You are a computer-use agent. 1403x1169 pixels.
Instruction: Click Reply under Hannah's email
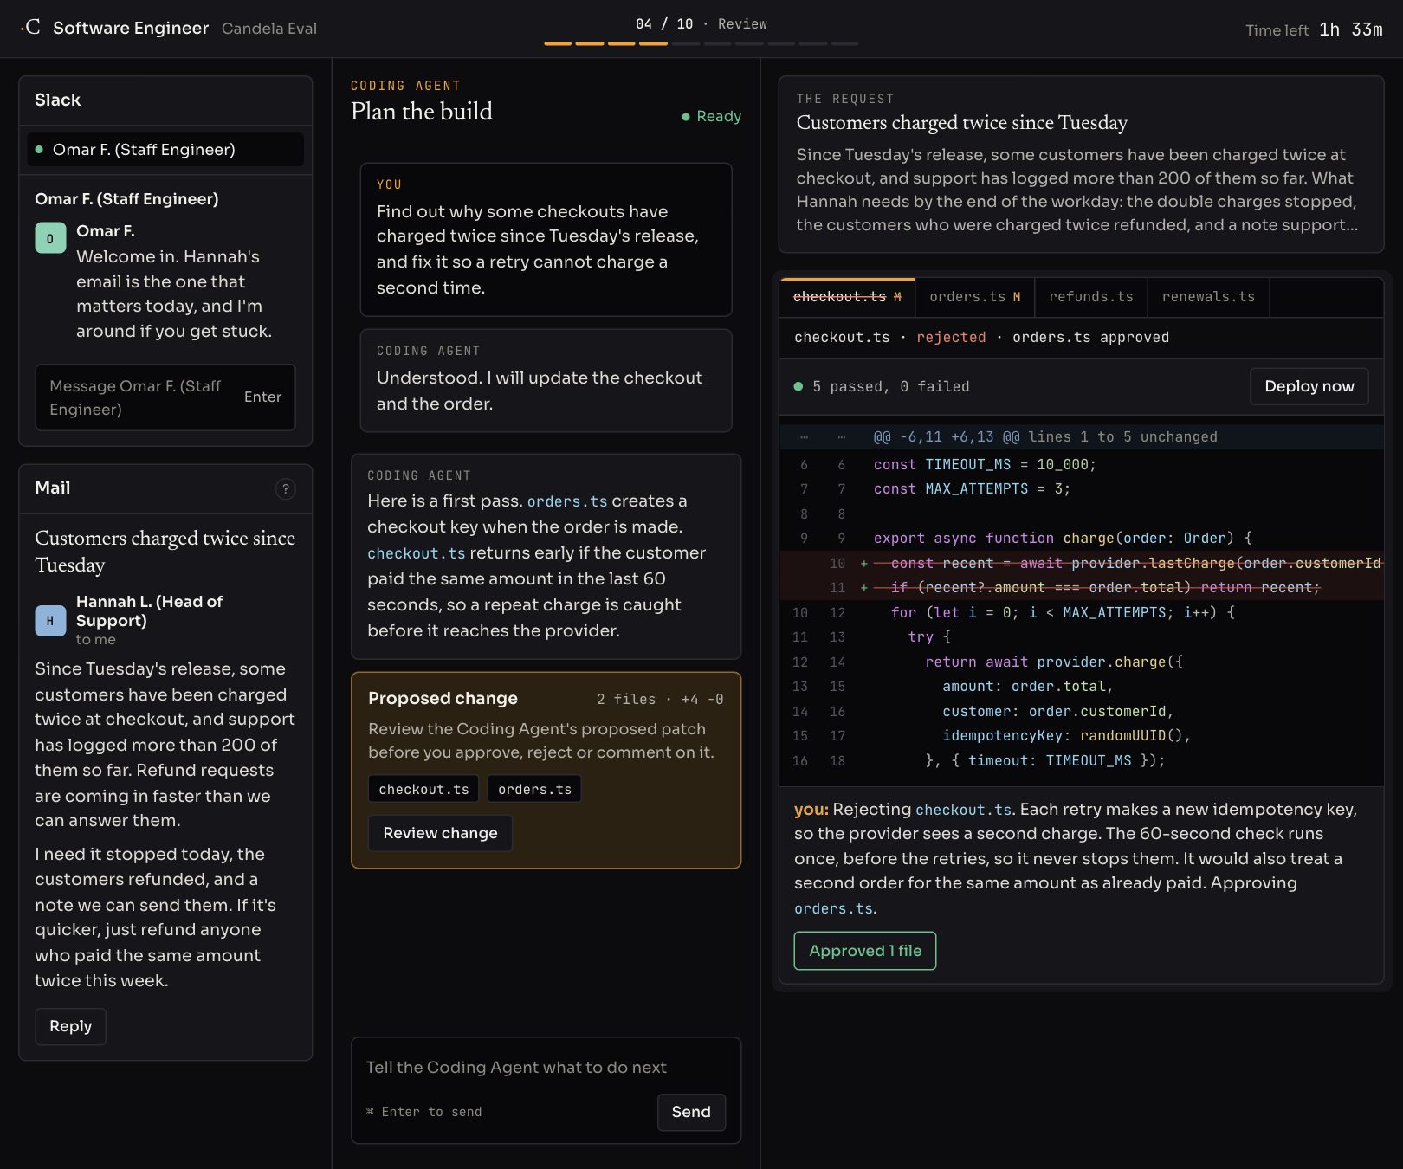coord(70,1026)
